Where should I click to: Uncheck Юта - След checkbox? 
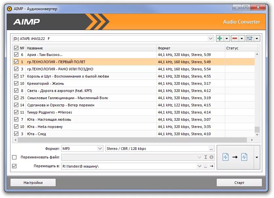click(x=16, y=134)
